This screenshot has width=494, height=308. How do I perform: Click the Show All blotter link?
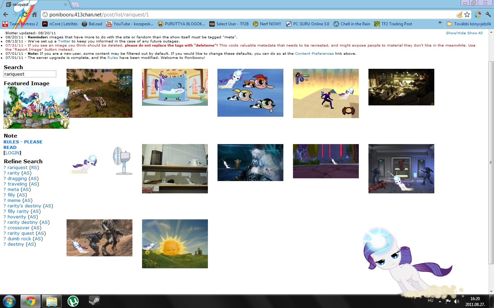(x=475, y=33)
